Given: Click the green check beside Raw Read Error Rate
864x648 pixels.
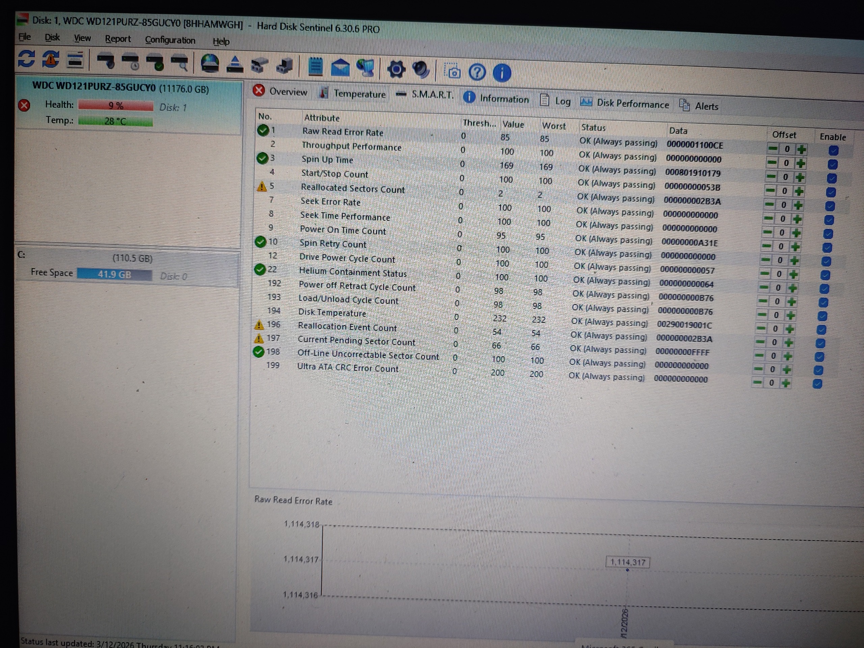Looking at the screenshot, I should point(263,130).
